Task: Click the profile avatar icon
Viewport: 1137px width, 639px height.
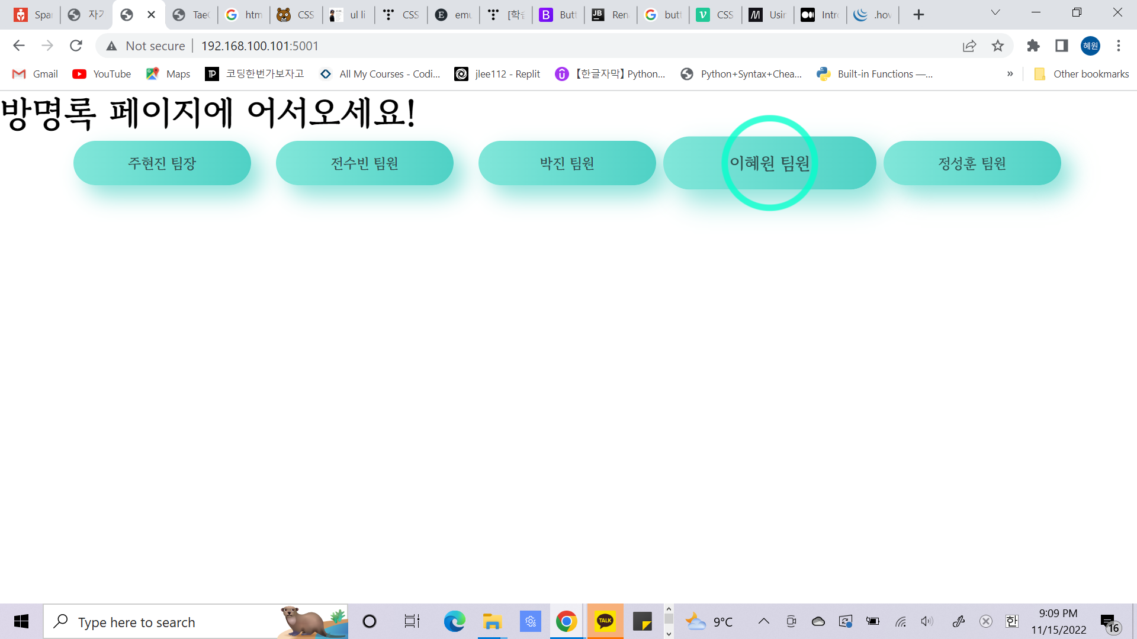Action: [1090, 46]
